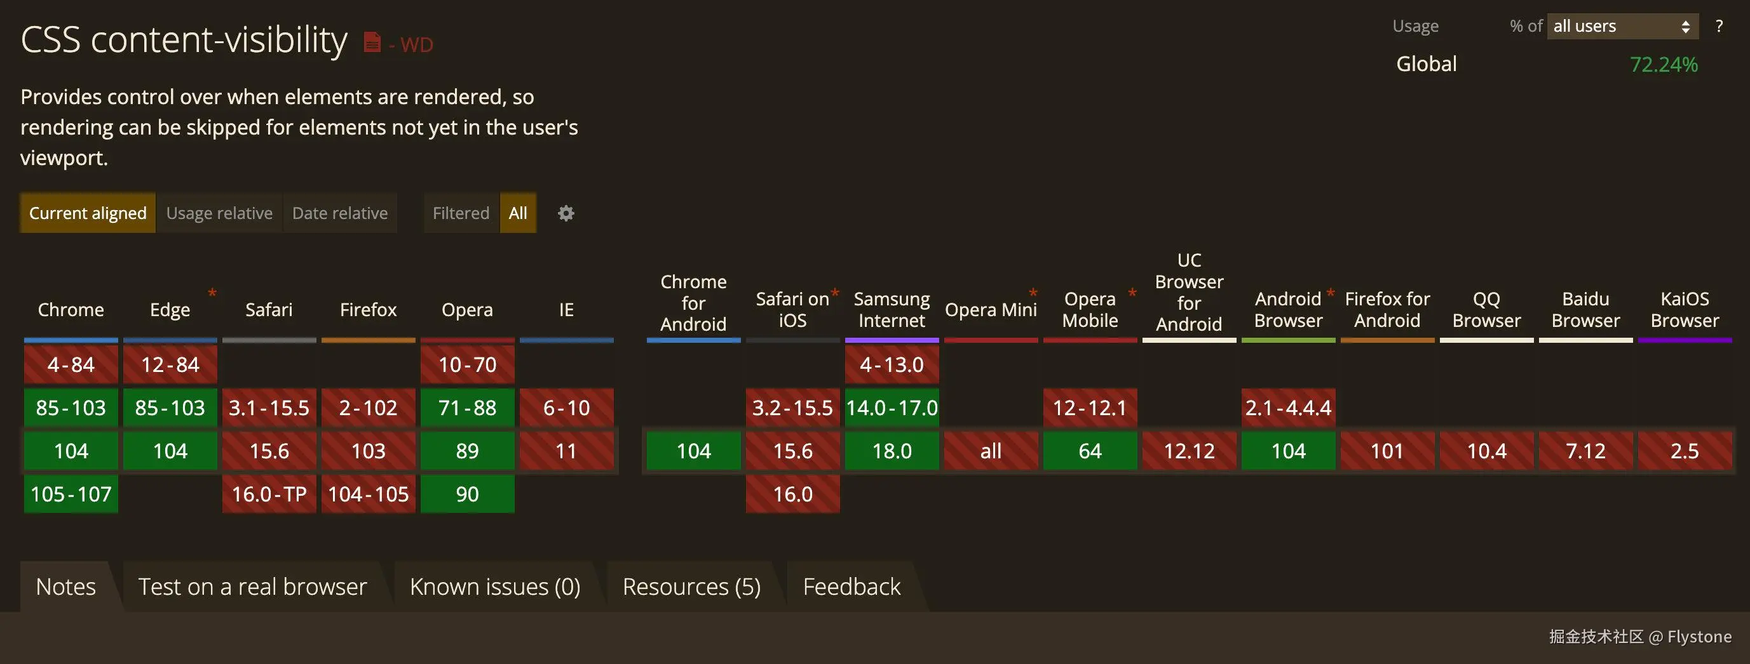1750x664 pixels.
Task: Select the All browsers option
Action: [518, 213]
